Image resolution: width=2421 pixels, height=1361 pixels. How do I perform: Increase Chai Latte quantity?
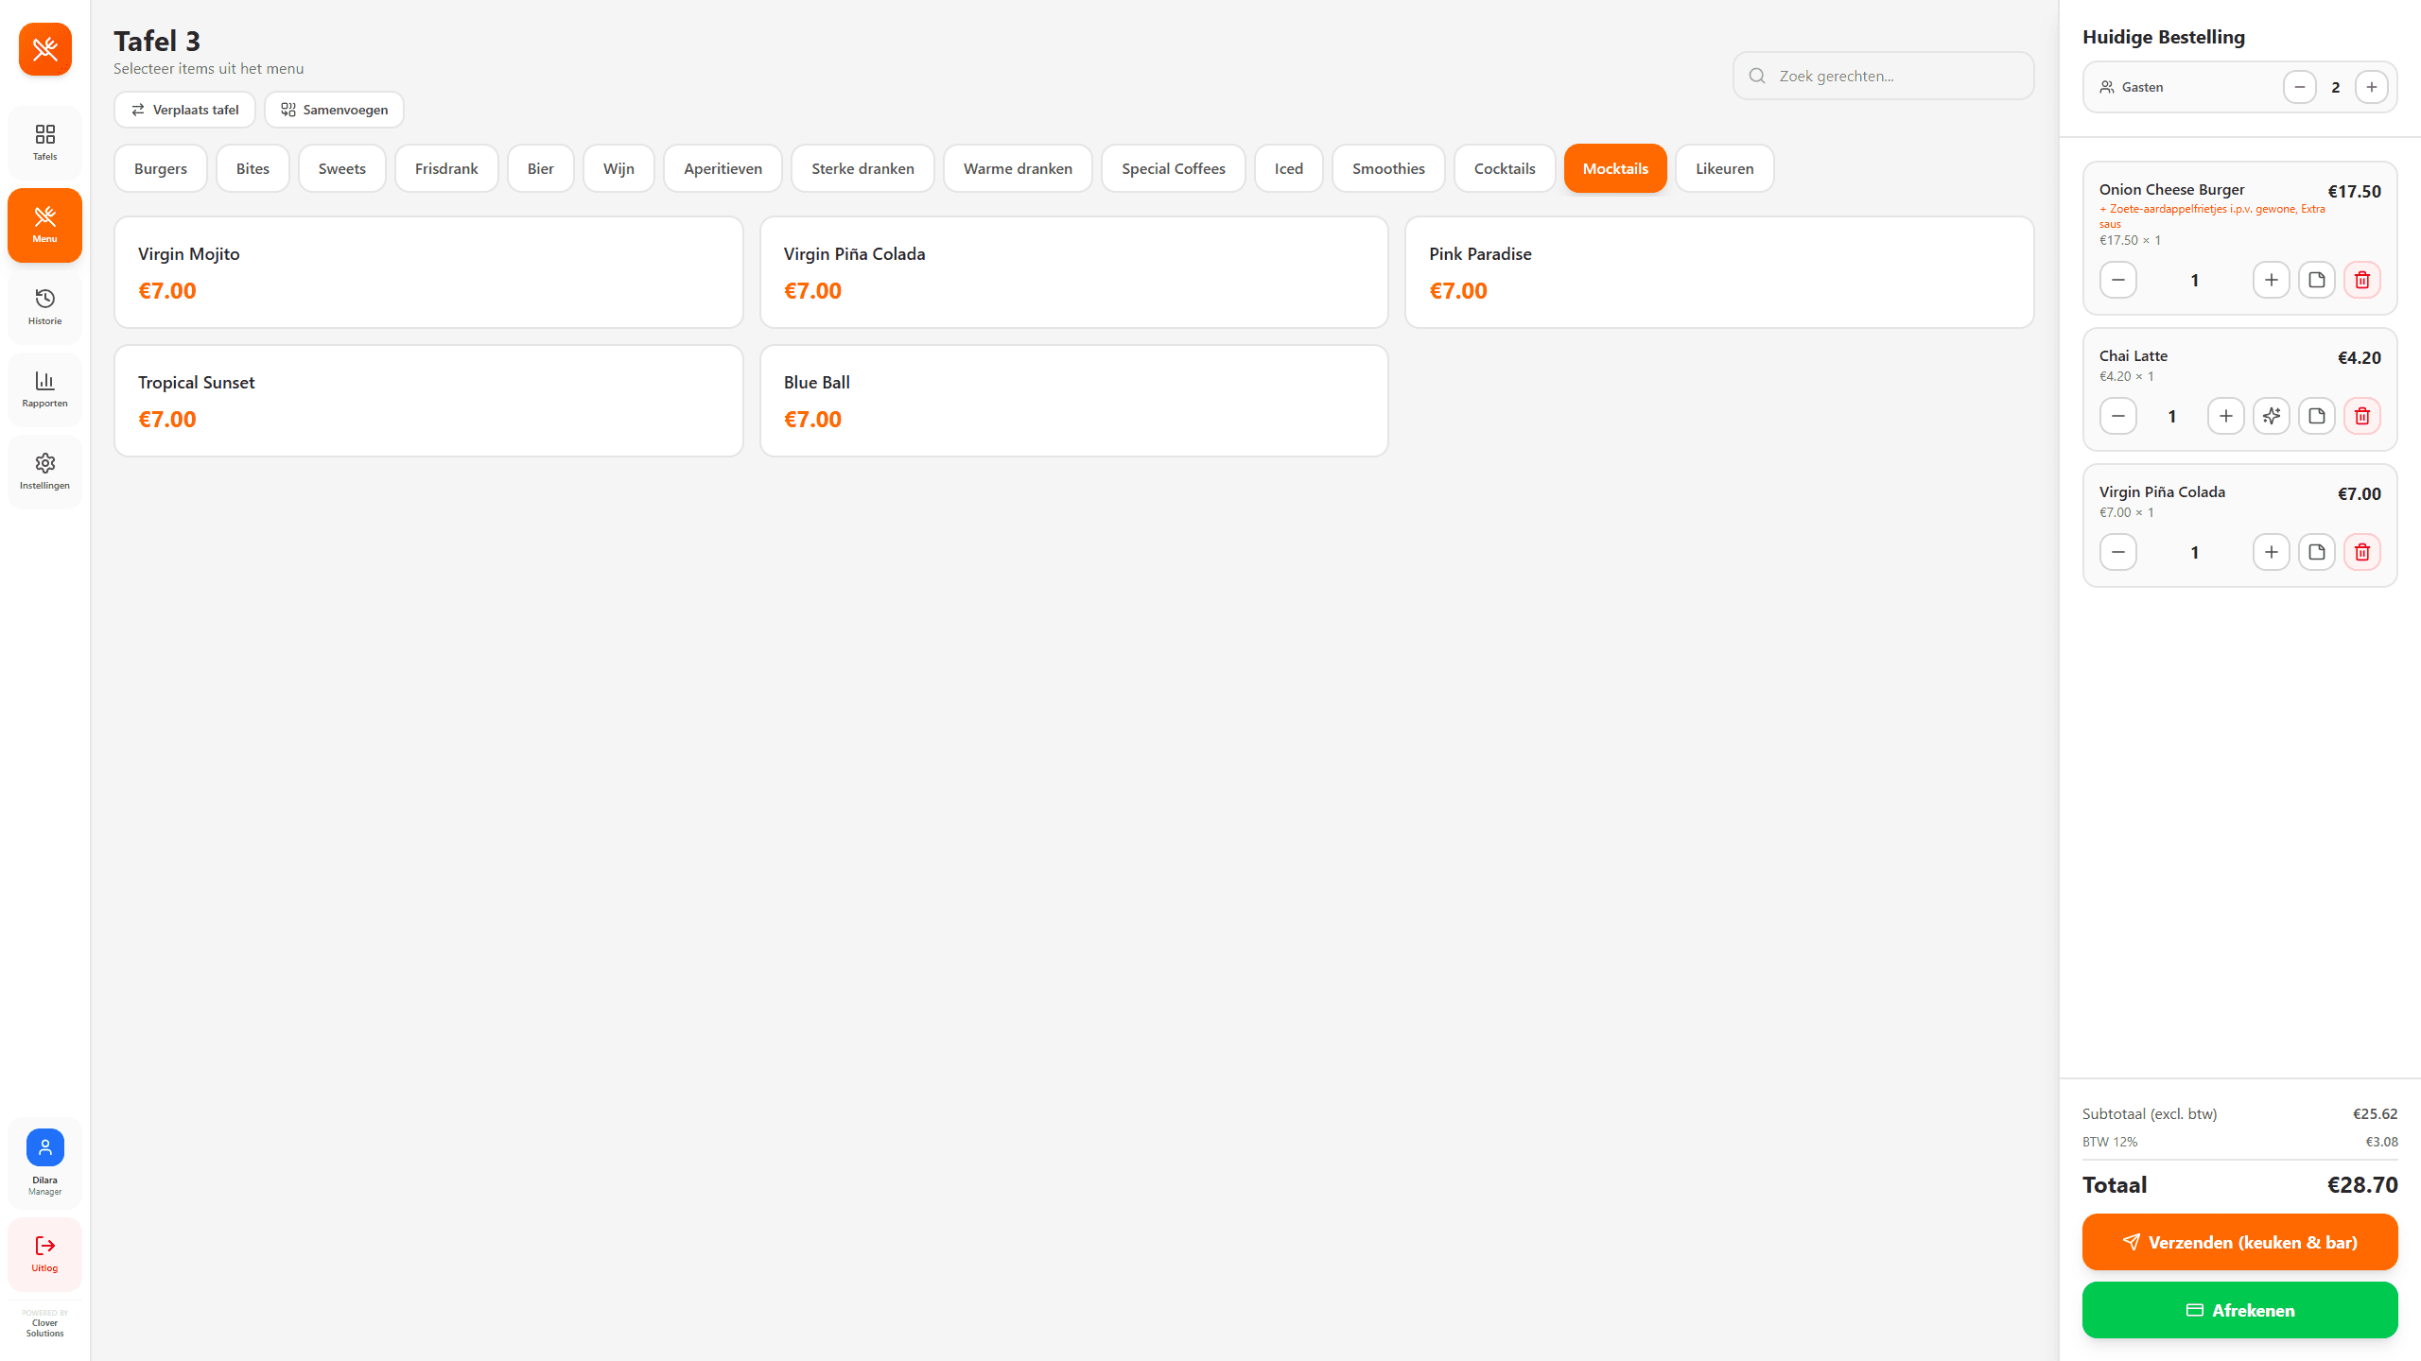point(2225,416)
